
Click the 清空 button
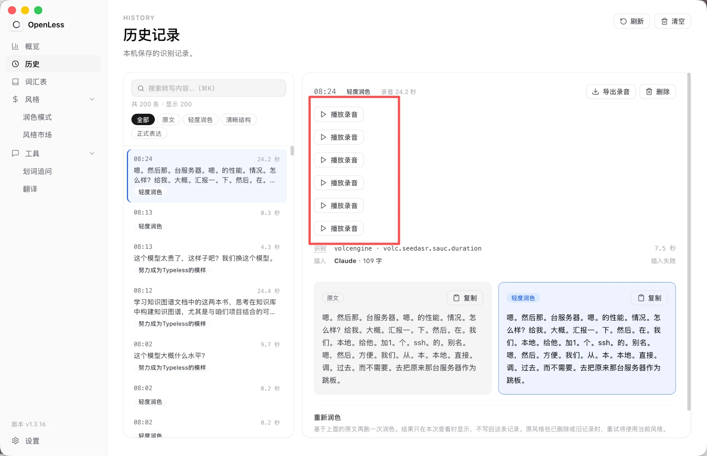tap(673, 22)
